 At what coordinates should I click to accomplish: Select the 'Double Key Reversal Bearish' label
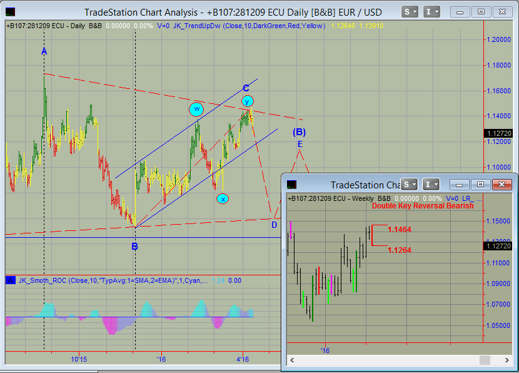[423, 206]
